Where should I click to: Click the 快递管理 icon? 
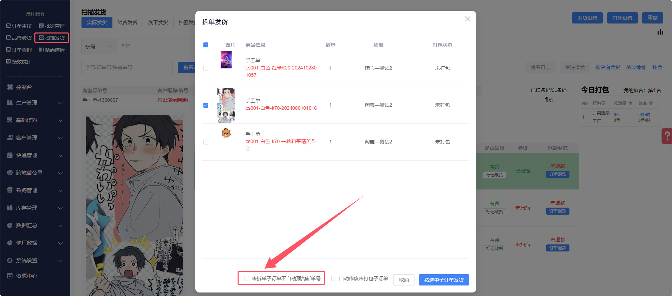pos(10,155)
